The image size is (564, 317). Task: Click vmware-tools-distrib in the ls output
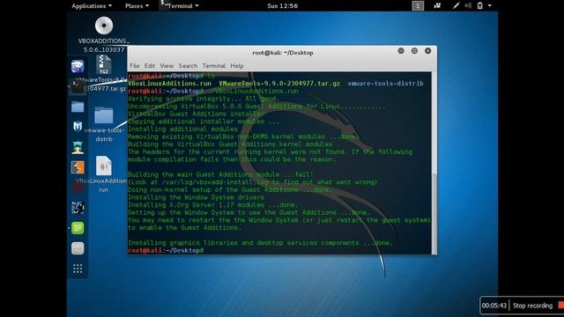click(385, 84)
